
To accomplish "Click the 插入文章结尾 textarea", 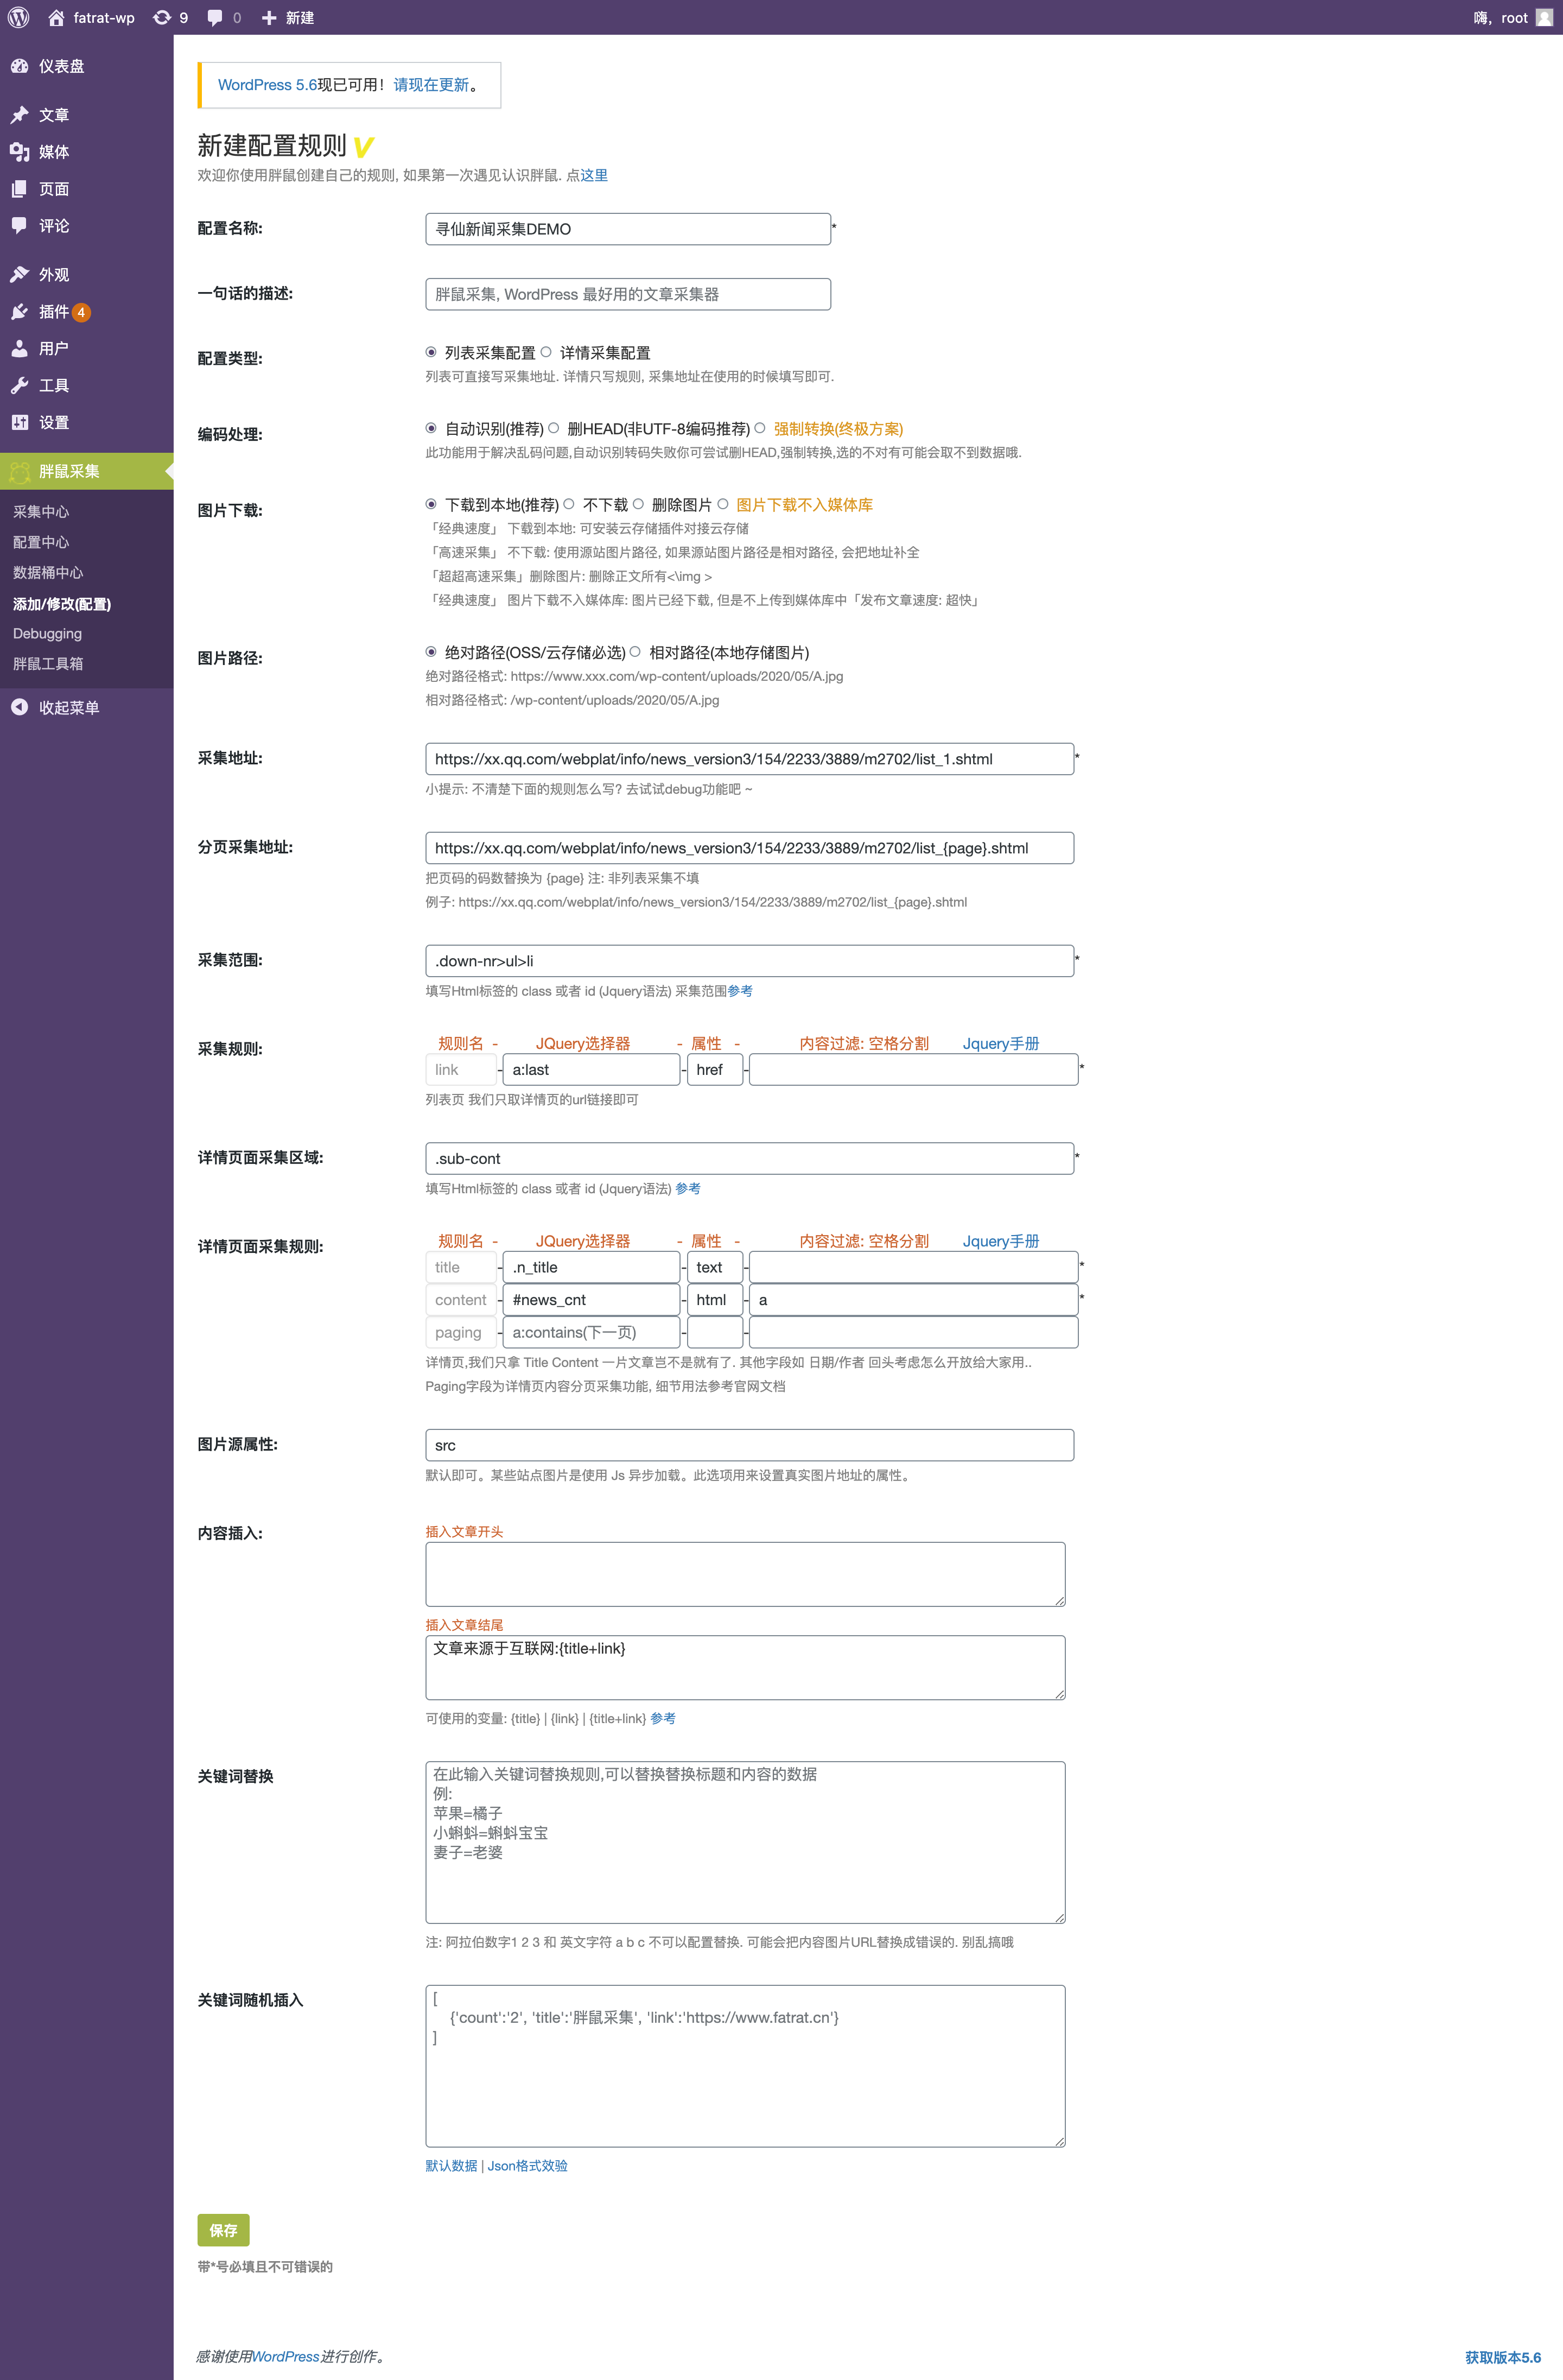I will pyautogui.click(x=746, y=1667).
